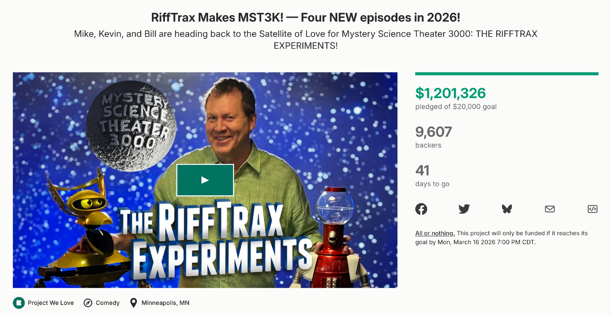Click the RiffTrax Makes MST3K project title

click(x=305, y=17)
